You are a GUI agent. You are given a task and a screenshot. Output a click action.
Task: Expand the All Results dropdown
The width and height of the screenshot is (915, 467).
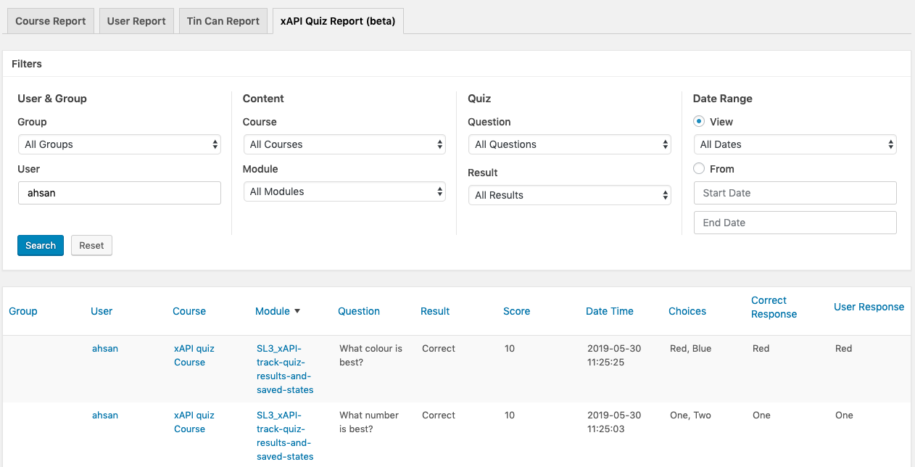[569, 195]
